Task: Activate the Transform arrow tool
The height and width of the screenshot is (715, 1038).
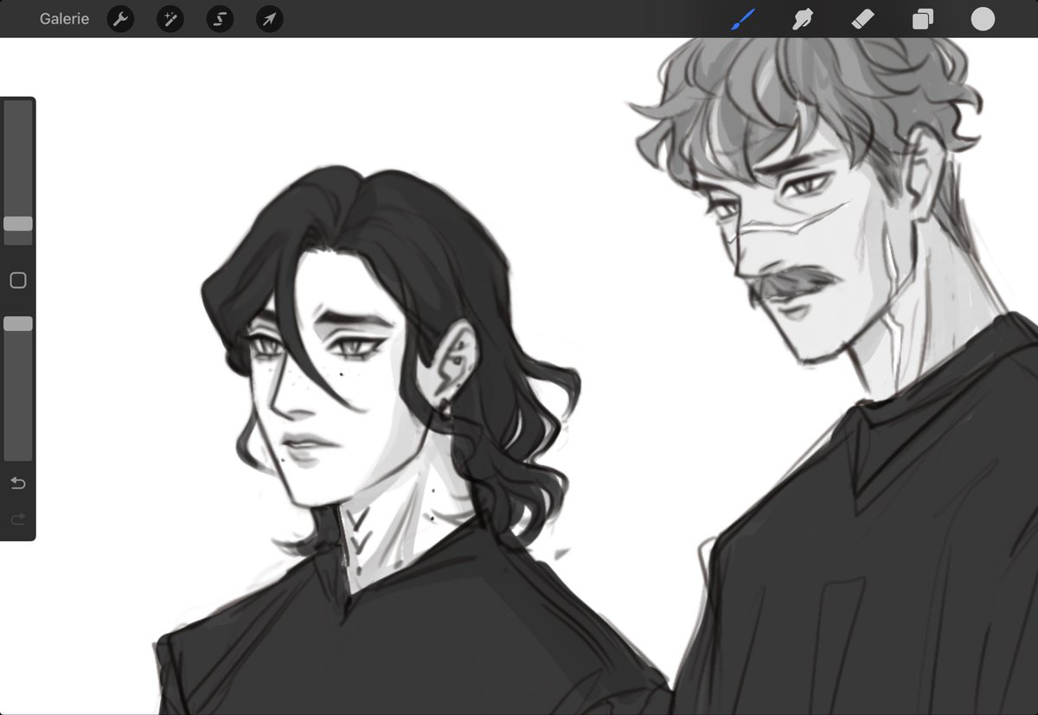Action: [x=270, y=19]
